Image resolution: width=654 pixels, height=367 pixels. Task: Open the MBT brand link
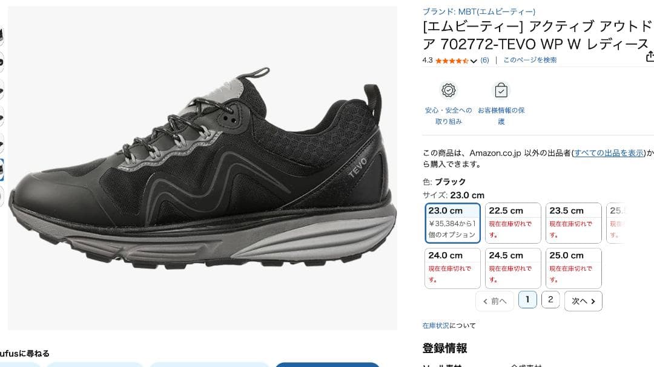(x=479, y=11)
